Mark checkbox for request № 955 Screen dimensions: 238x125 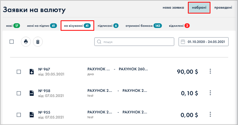(x=19, y=115)
